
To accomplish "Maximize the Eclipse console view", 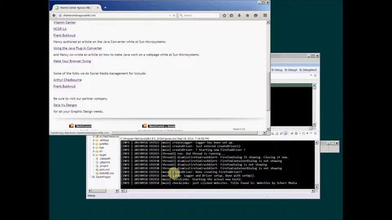I will [x=315, y=134].
